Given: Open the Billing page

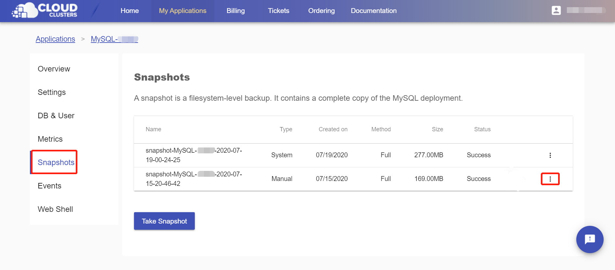Looking at the screenshot, I should pyautogui.click(x=236, y=11).
